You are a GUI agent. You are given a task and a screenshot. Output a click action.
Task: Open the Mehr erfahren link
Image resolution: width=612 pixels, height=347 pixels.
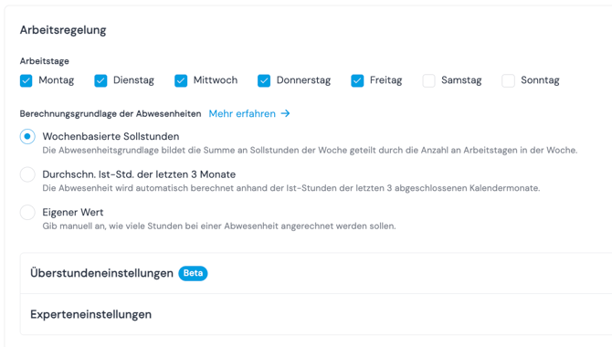[242, 113]
